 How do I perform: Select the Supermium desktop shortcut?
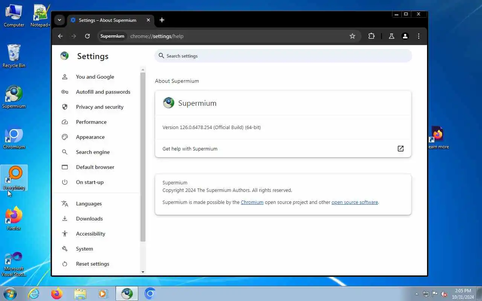14,97
